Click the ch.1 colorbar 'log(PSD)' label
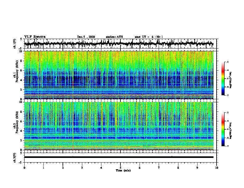The image size is (244, 188). (231, 80)
